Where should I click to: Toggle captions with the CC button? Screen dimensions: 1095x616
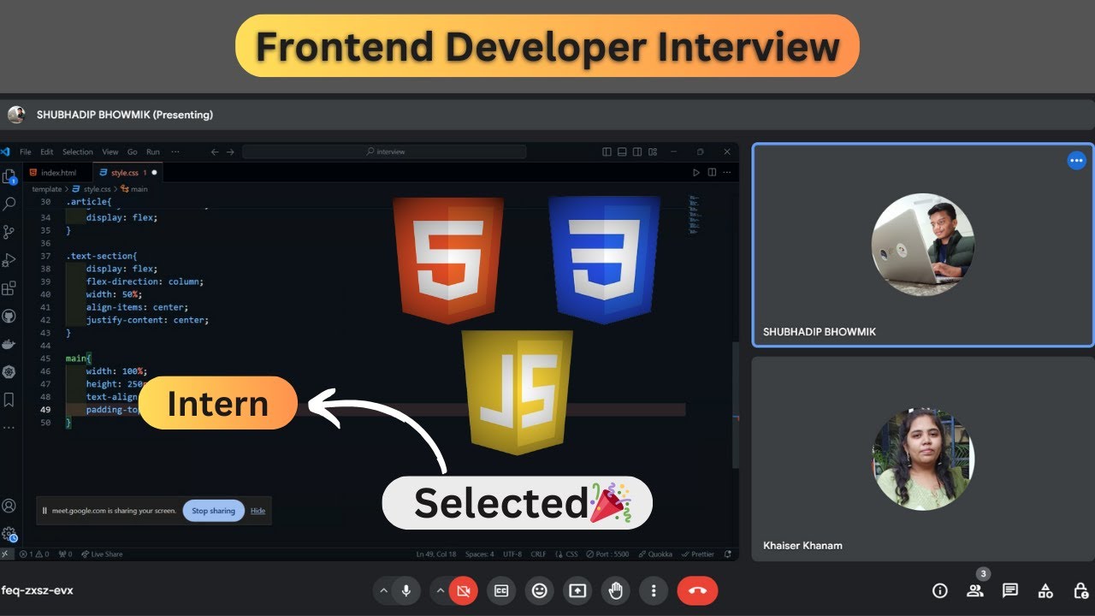(x=501, y=590)
